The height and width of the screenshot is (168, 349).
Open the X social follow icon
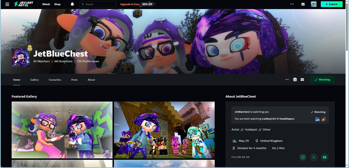click(314, 157)
